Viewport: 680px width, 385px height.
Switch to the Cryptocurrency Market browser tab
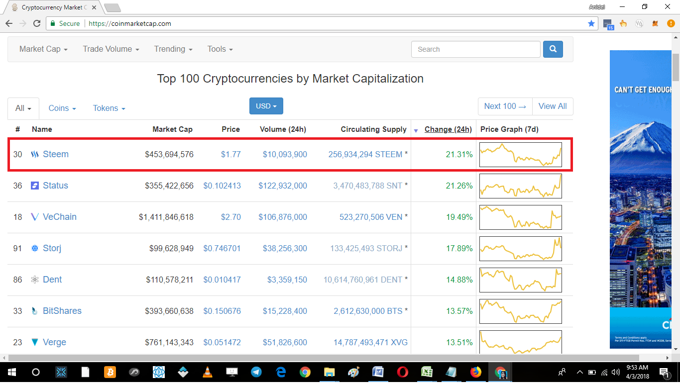(50, 7)
